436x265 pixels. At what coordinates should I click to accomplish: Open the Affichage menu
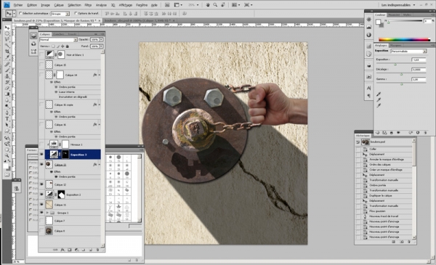126,5
